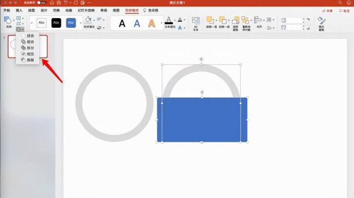This screenshot has width=354, height=198.
Task: Expand the Shape Fill dropdown arrow
Action: (94, 20)
